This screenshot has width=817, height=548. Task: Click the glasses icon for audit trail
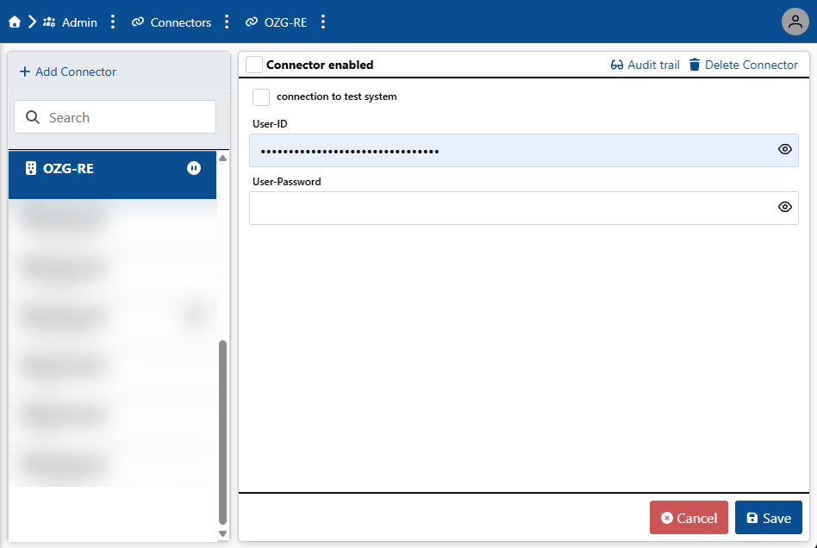coord(617,65)
